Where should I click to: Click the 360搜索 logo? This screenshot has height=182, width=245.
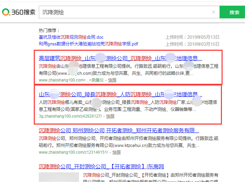coord(19,12)
